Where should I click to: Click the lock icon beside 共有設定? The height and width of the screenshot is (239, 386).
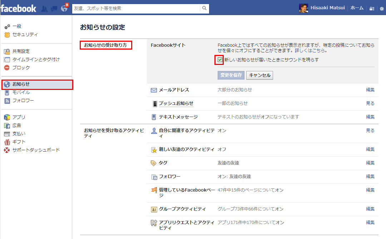tap(7, 51)
